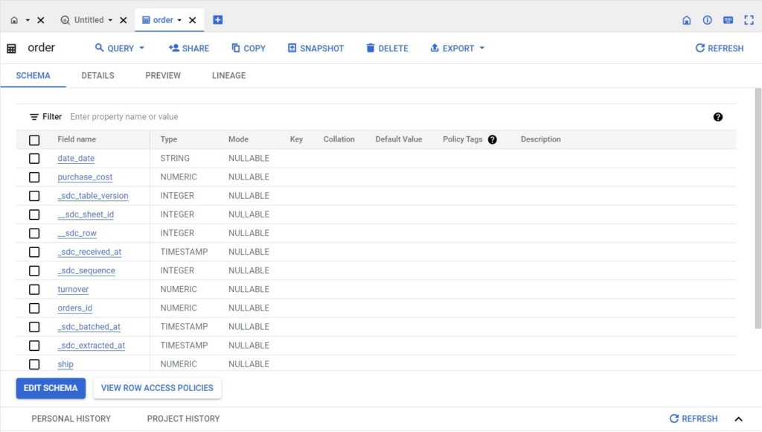762x432 pixels.
Task: Click the top REFRESH button
Action: click(x=720, y=48)
